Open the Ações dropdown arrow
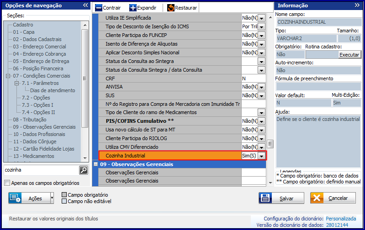 tap(52, 198)
